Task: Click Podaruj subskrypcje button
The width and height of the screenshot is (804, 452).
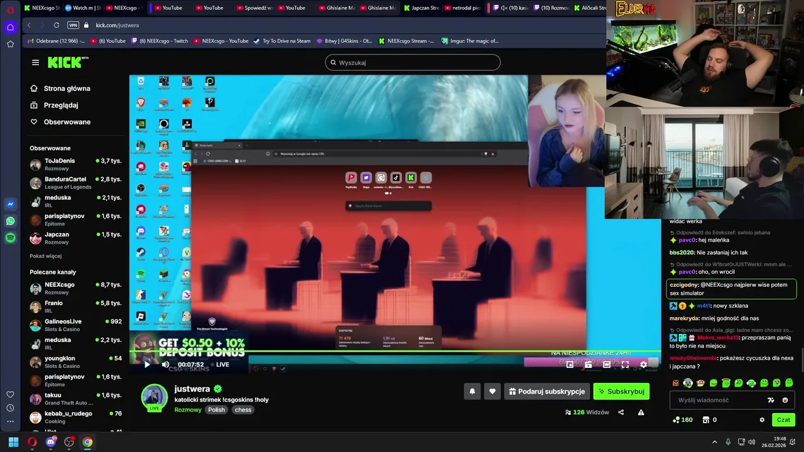Action: pyautogui.click(x=546, y=391)
